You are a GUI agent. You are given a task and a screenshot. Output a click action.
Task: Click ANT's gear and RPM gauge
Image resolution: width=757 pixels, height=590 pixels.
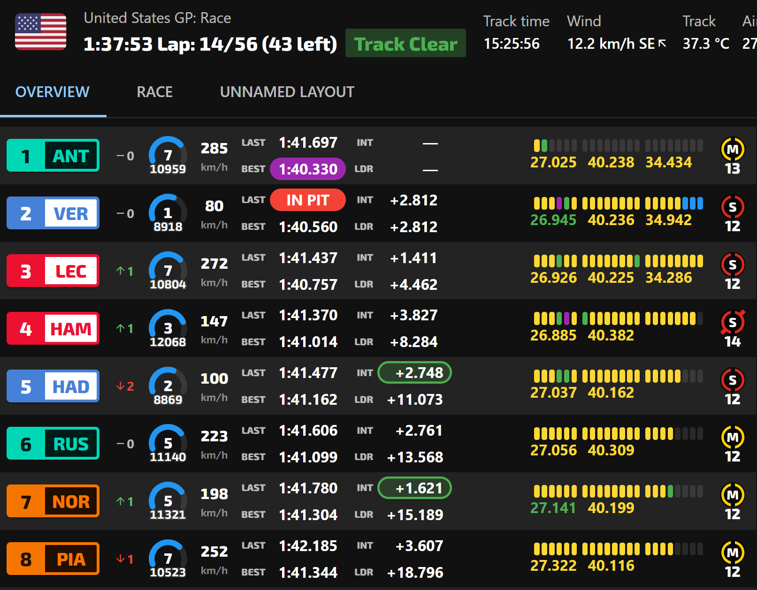point(168,156)
